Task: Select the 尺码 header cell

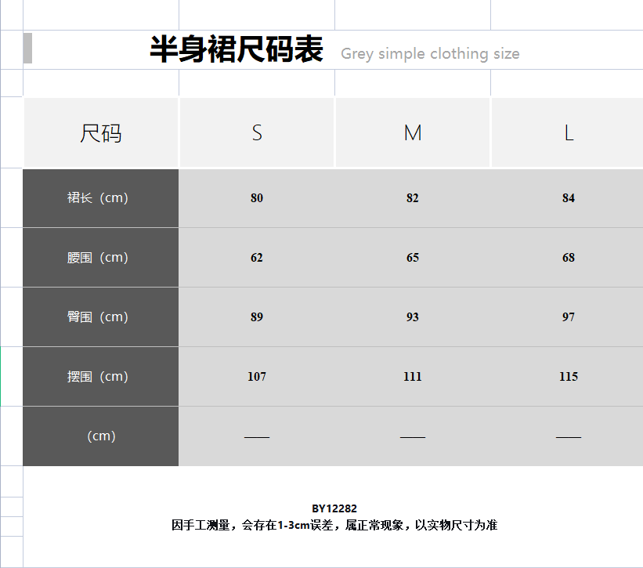Action: (x=101, y=133)
